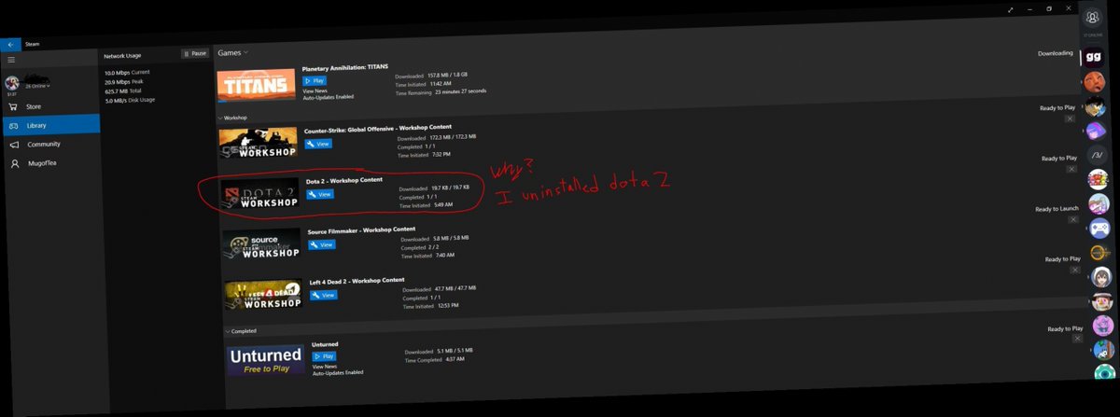Image resolution: width=1120 pixels, height=417 pixels.
Task: Click the 20.9 Mbps Peak reading
Action: (123, 82)
